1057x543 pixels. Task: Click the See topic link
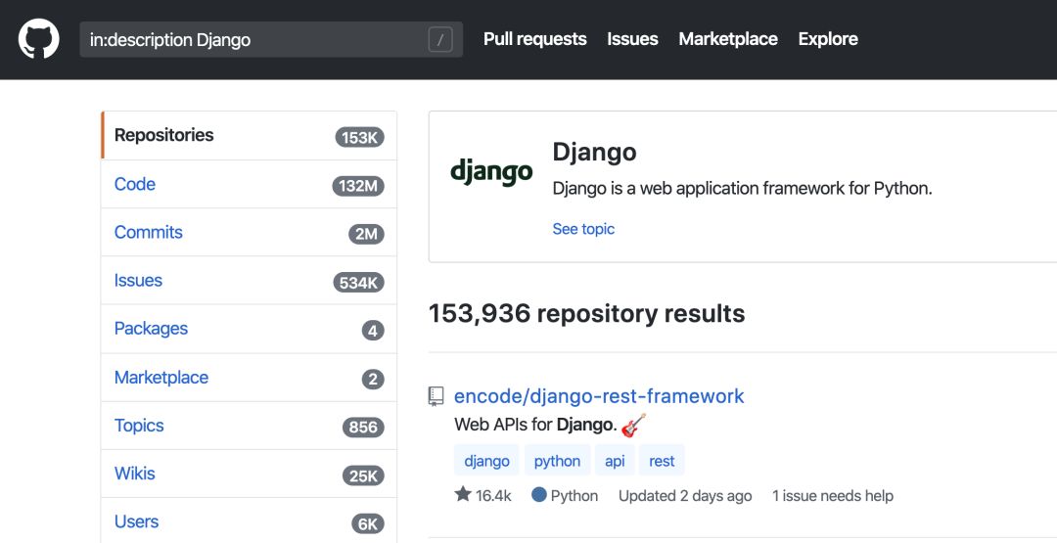pyautogui.click(x=583, y=229)
